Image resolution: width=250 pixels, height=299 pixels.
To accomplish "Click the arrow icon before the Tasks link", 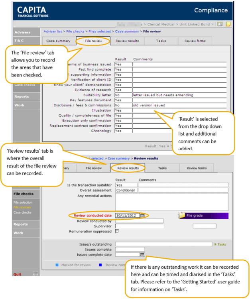I will 215,244.
